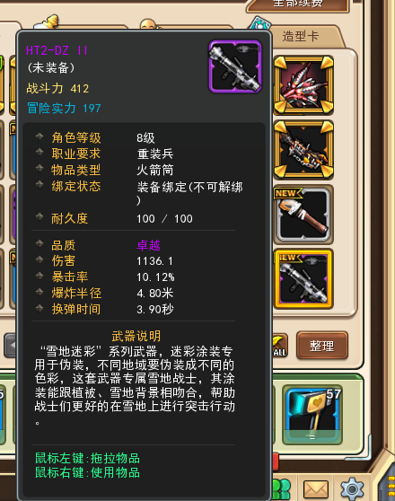The height and width of the screenshot is (501, 395).
Task: Click the card icon above 造型卡 tab
Action: point(260,23)
